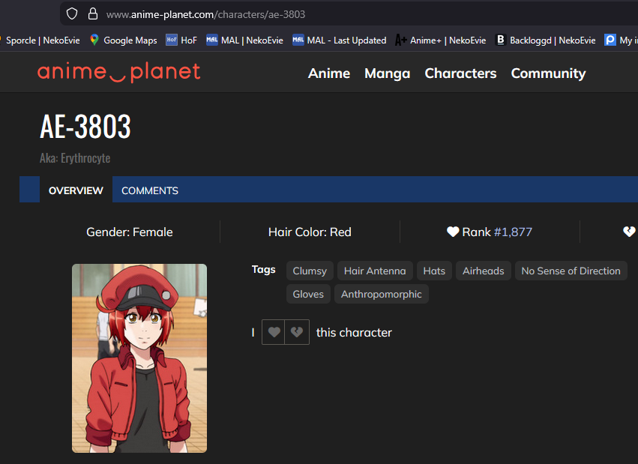638x464 pixels.
Task: Click the white heart icon beside Rank
Action: click(453, 232)
